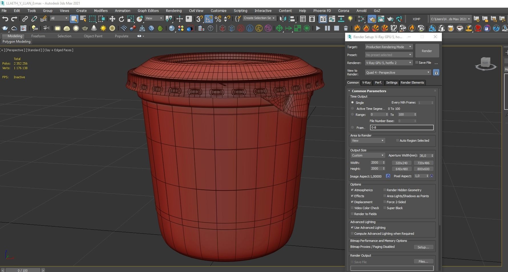Viewport: 508px width, 272px height.
Task: Open the selection filter All dropdown
Action: (x=59, y=18)
